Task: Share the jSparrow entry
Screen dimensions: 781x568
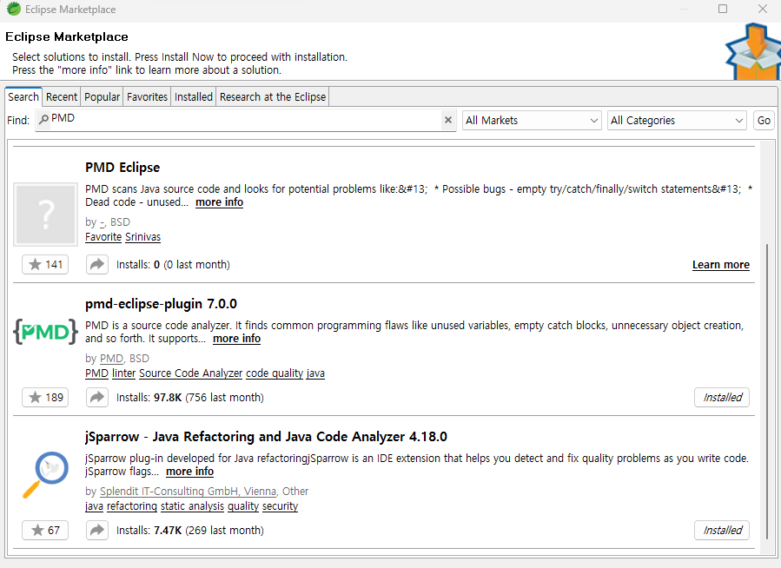Action: [97, 530]
